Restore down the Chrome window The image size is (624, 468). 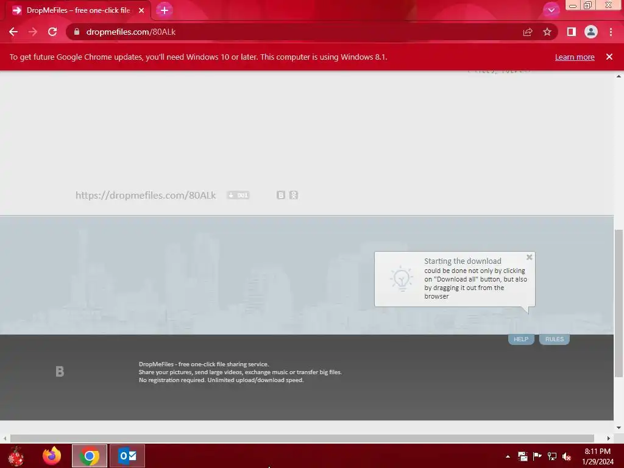(588, 5)
